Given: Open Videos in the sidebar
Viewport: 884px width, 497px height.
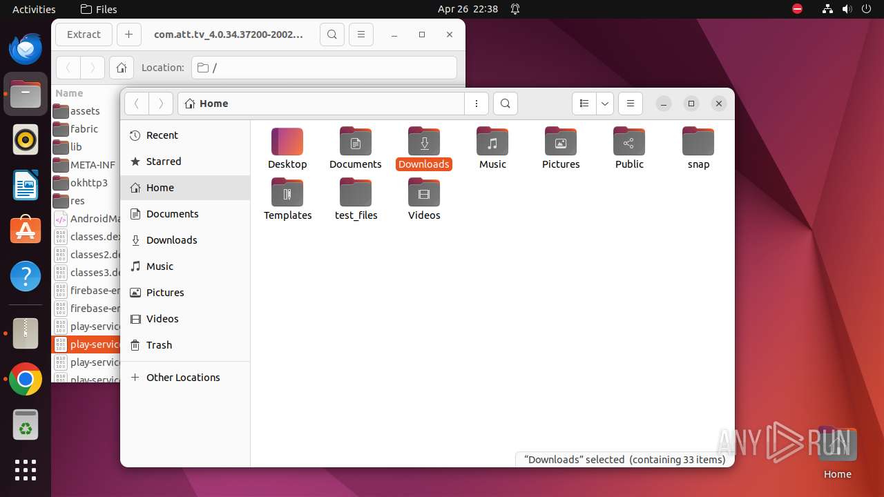Looking at the screenshot, I should (185, 319).
